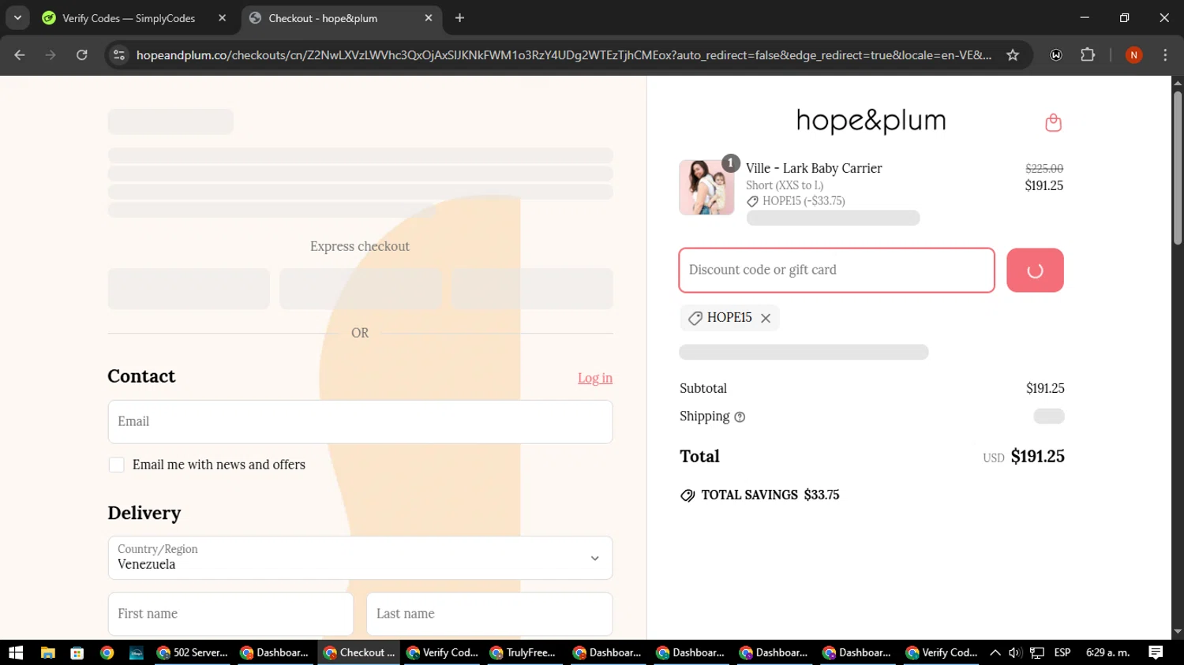Click the loading Apply discount button
1184x665 pixels.
click(x=1035, y=271)
